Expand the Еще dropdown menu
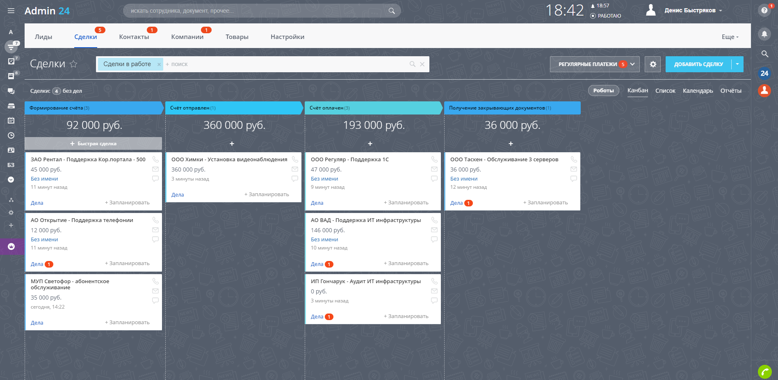The height and width of the screenshot is (380, 778). (730, 37)
